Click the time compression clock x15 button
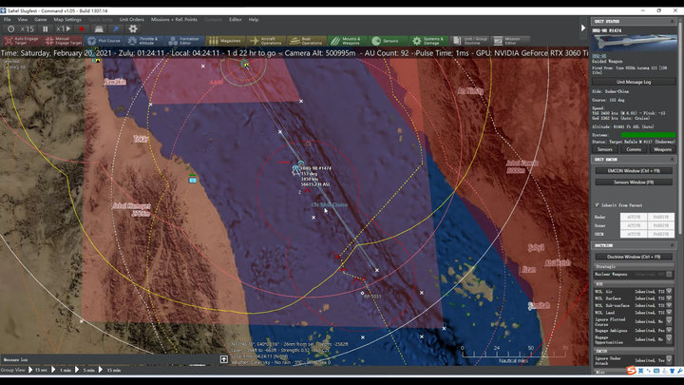This screenshot has width=684, height=385. pos(21,29)
